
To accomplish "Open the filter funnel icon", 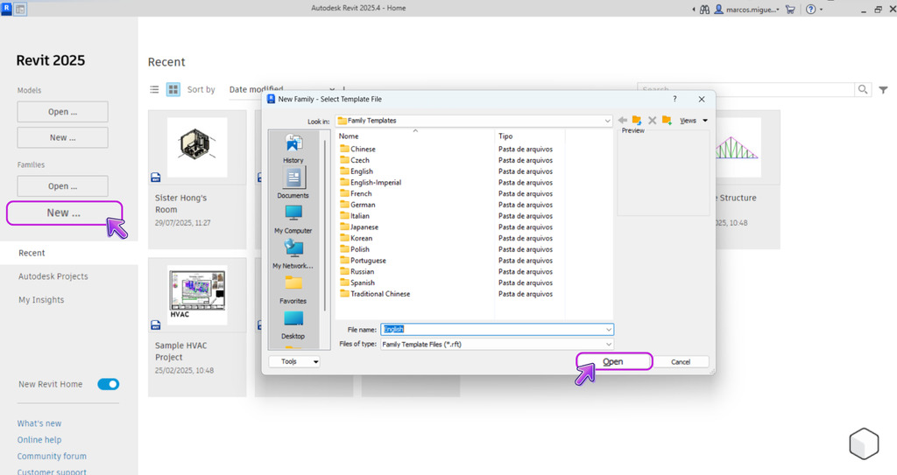I will tap(883, 90).
